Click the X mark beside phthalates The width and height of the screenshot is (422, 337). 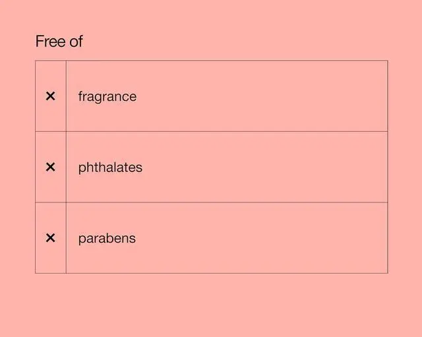(50, 168)
